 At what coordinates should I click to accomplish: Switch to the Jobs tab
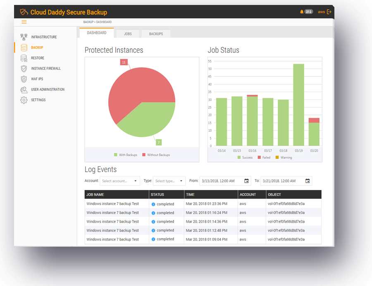(x=128, y=33)
